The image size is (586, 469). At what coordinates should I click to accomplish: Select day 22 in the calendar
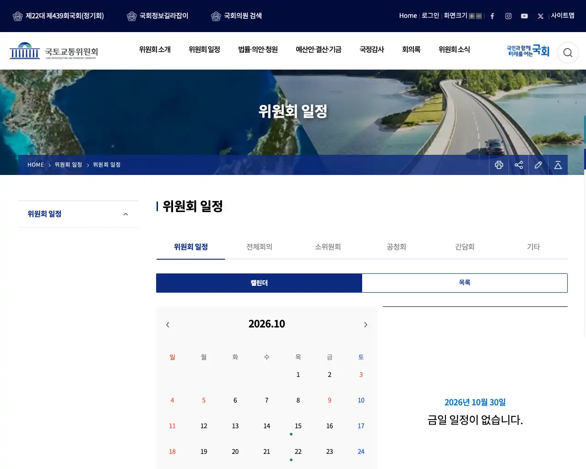click(298, 452)
